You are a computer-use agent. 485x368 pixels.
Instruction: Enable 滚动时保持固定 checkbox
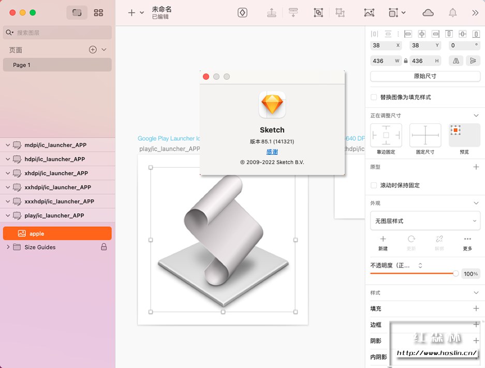(374, 185)
